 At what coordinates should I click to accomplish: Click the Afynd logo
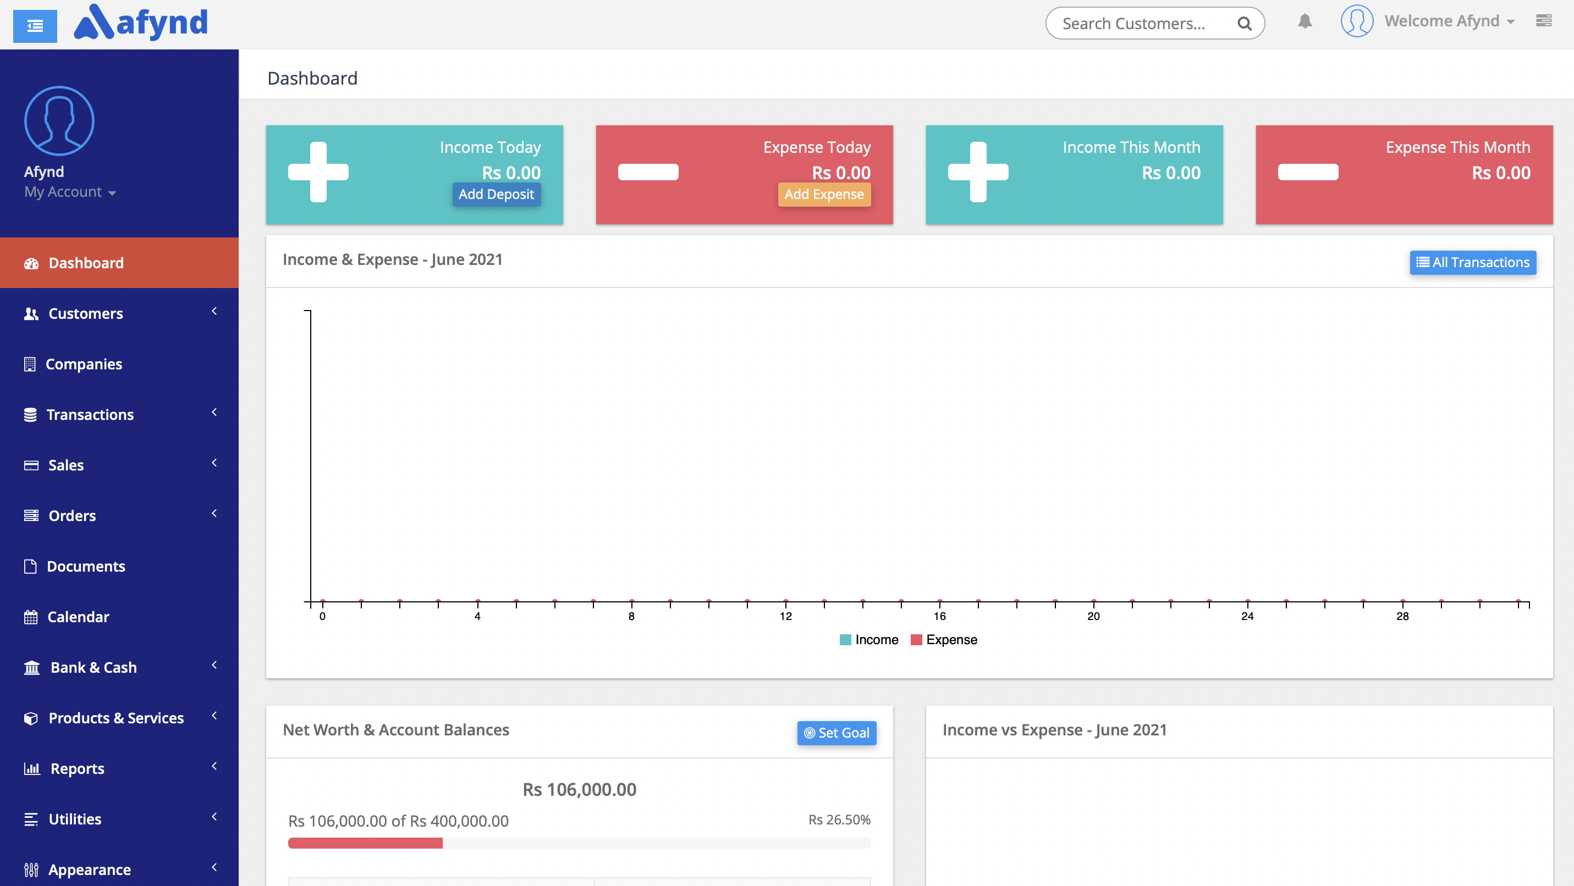tap(141, 23)
